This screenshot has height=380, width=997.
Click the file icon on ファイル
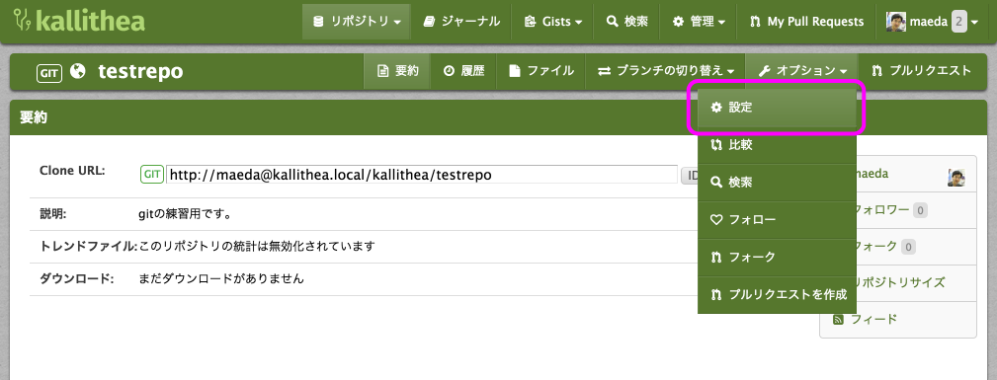click(515, 71)
